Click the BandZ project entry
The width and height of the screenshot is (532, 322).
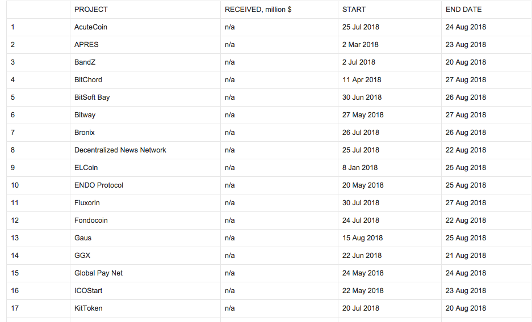click(x=85, y=62)
